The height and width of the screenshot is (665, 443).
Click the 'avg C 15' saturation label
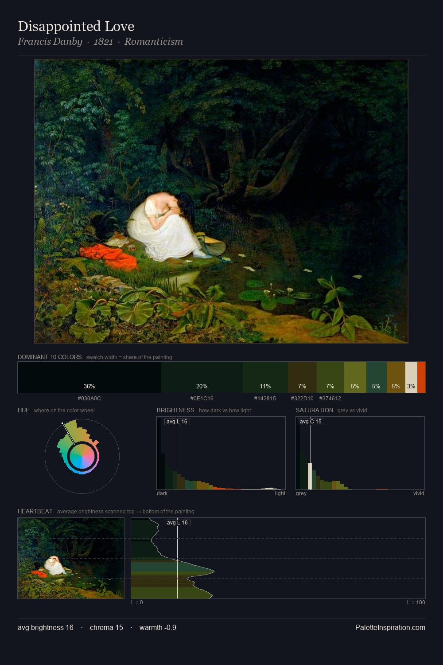(311, 422)
